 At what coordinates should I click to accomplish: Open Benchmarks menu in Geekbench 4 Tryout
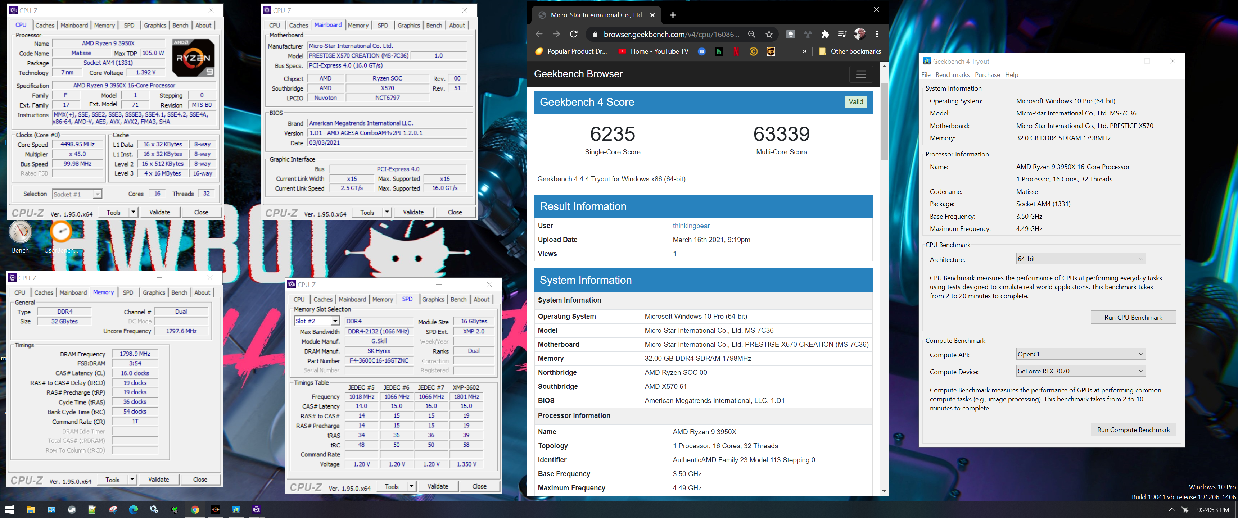point(953,74)
